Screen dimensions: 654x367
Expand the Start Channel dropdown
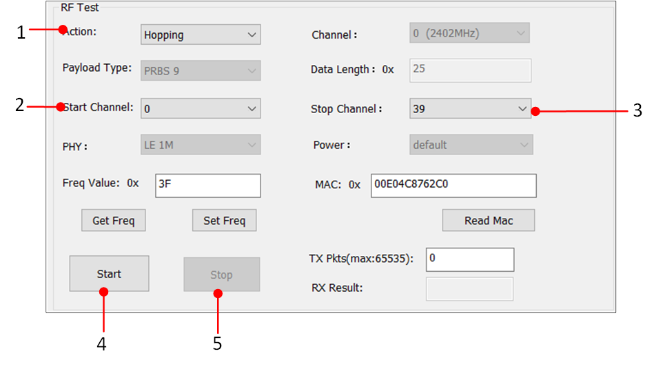[201, 108]
